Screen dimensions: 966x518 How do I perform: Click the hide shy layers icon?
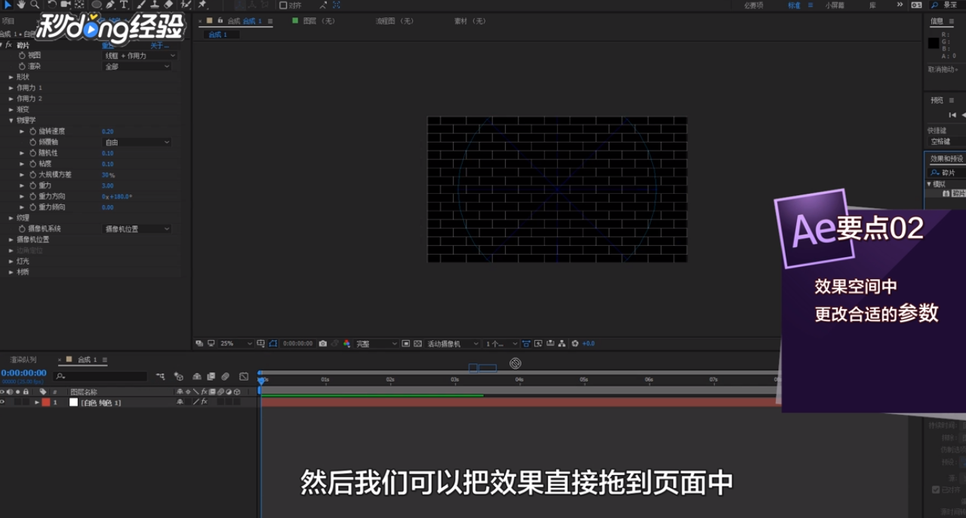click(196, 376)
